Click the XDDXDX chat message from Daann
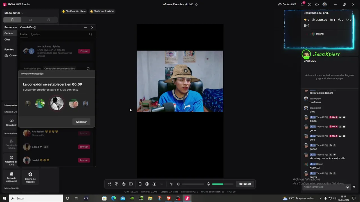Image resolution: width=360 pixels, height=202 pixels. coord(315,168)
